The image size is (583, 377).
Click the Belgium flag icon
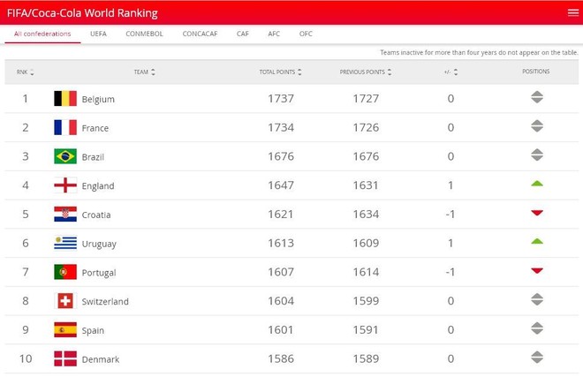point(65,99)
